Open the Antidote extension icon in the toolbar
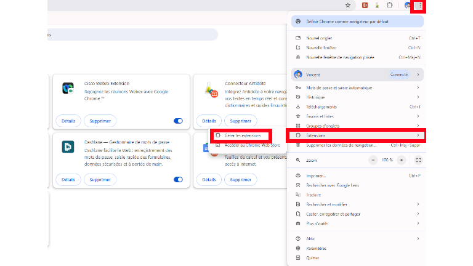Viewport: 473px width, 266px height. click(x=377, y=5)
